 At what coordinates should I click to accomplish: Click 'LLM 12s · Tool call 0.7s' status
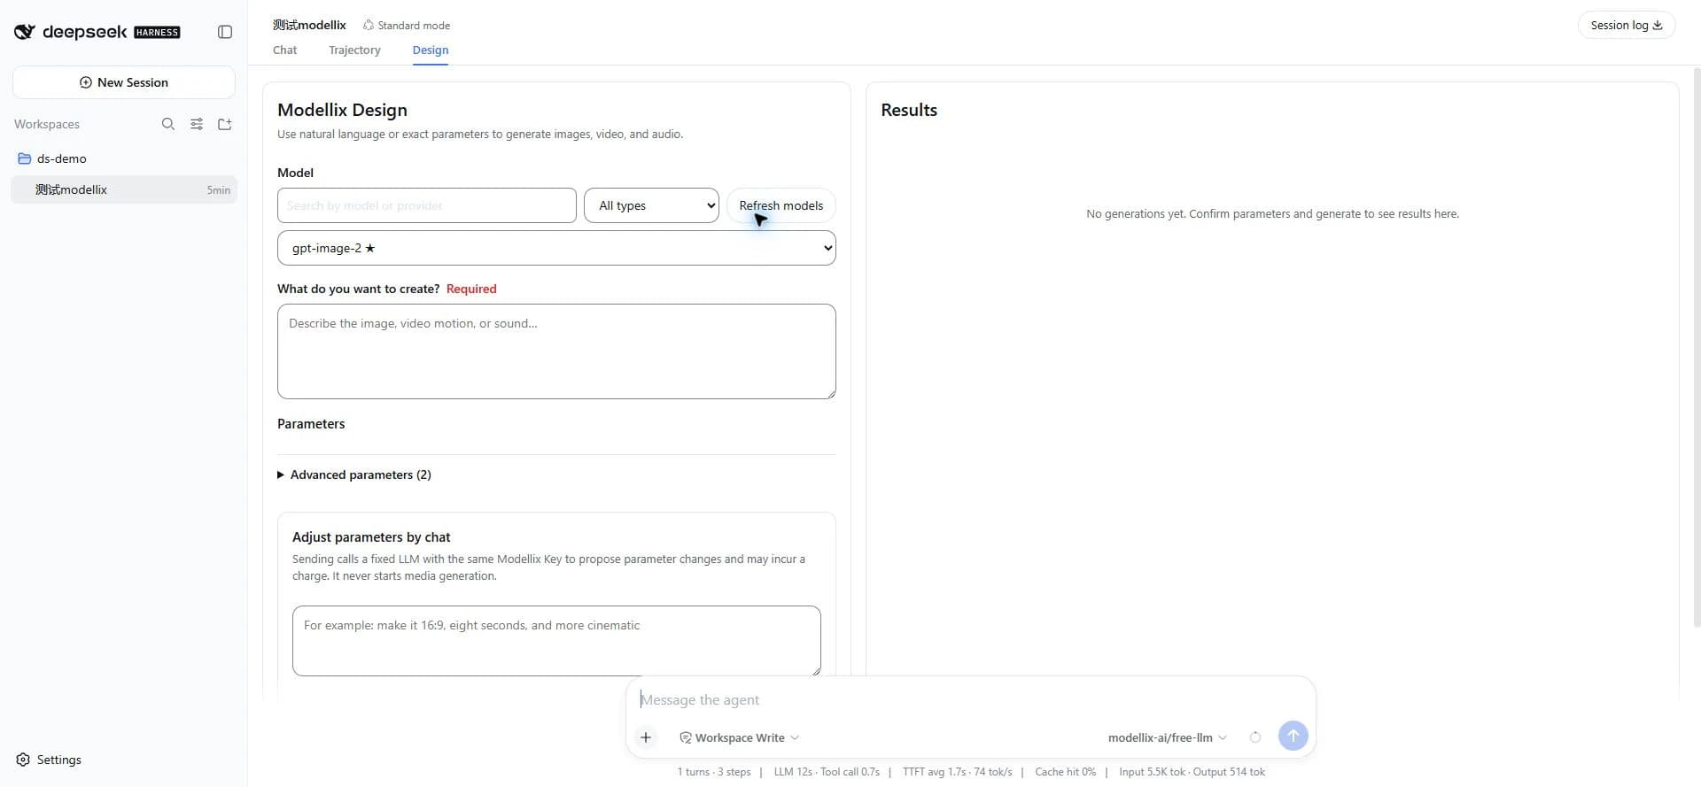827,772
